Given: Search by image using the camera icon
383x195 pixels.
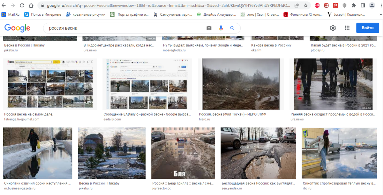Looking at the screenshot, I should pyautogui.click(x=209, y=28).
